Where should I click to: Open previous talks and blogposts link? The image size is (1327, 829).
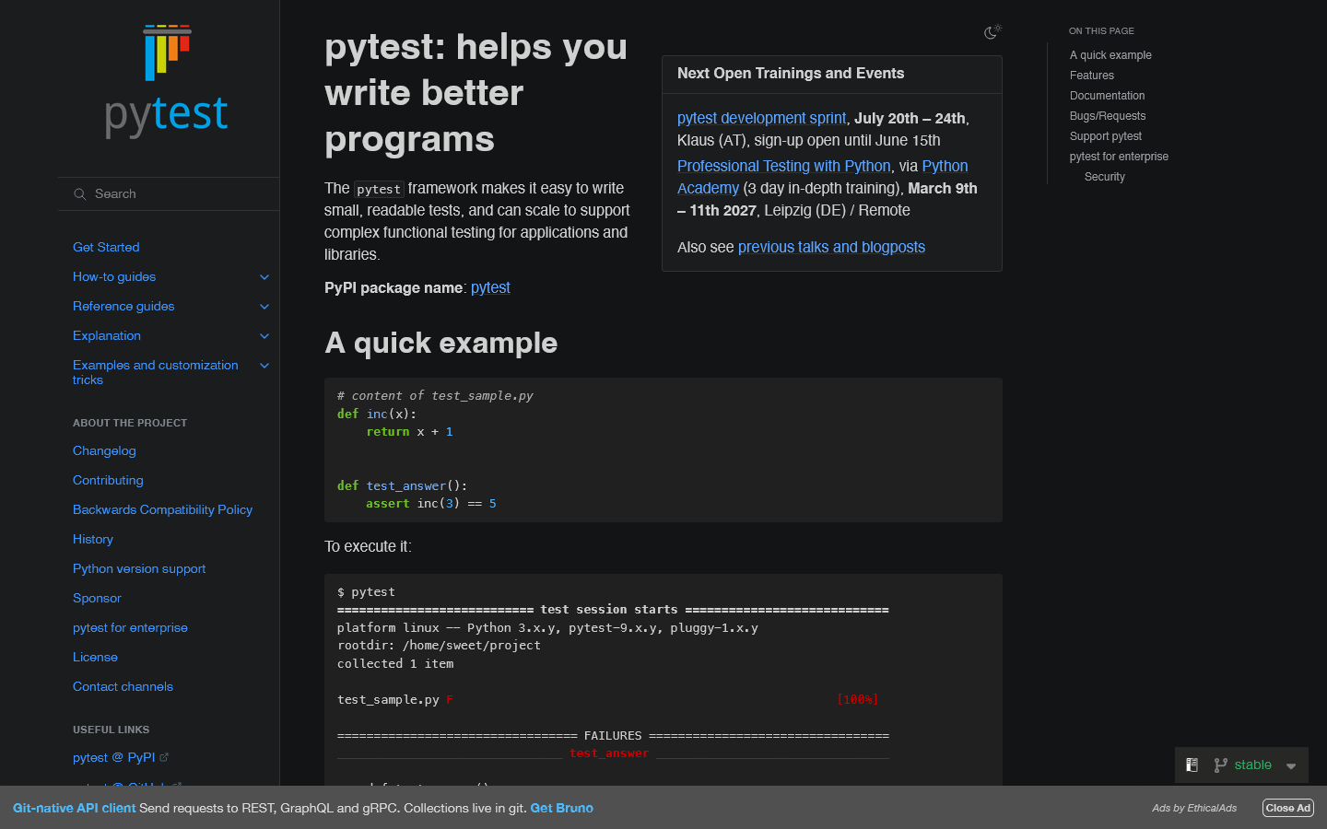(x=831, y=247)
